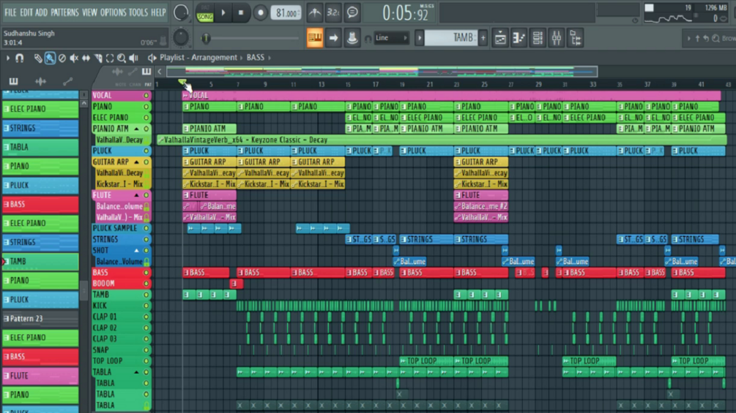The width and height of the screenshot is (736, 413).
Task: Adjust the master pitch knob
Action: pyautogui.click(x=181, y=38)
